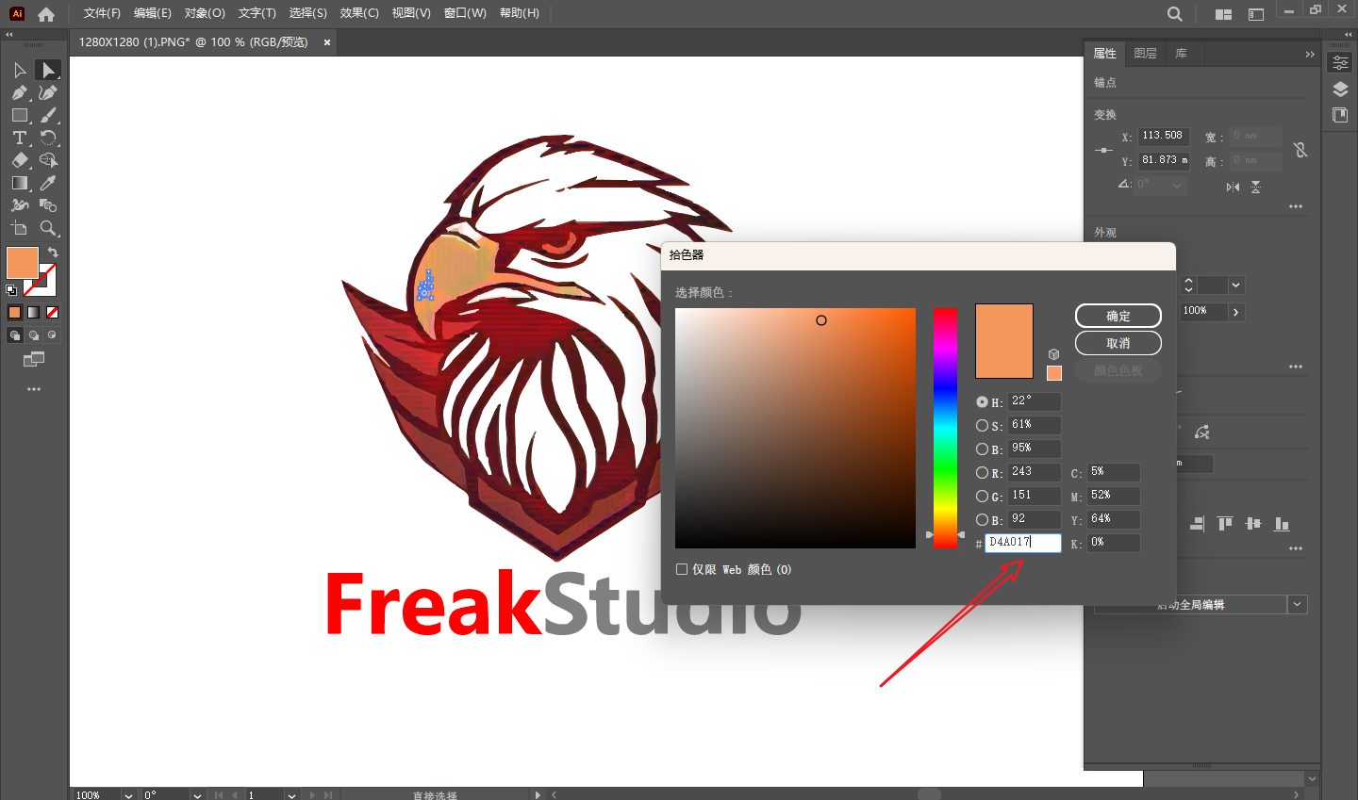Open the 编辑(E) menu
This screenshot has width=1358, height=800.
point(153,13)
